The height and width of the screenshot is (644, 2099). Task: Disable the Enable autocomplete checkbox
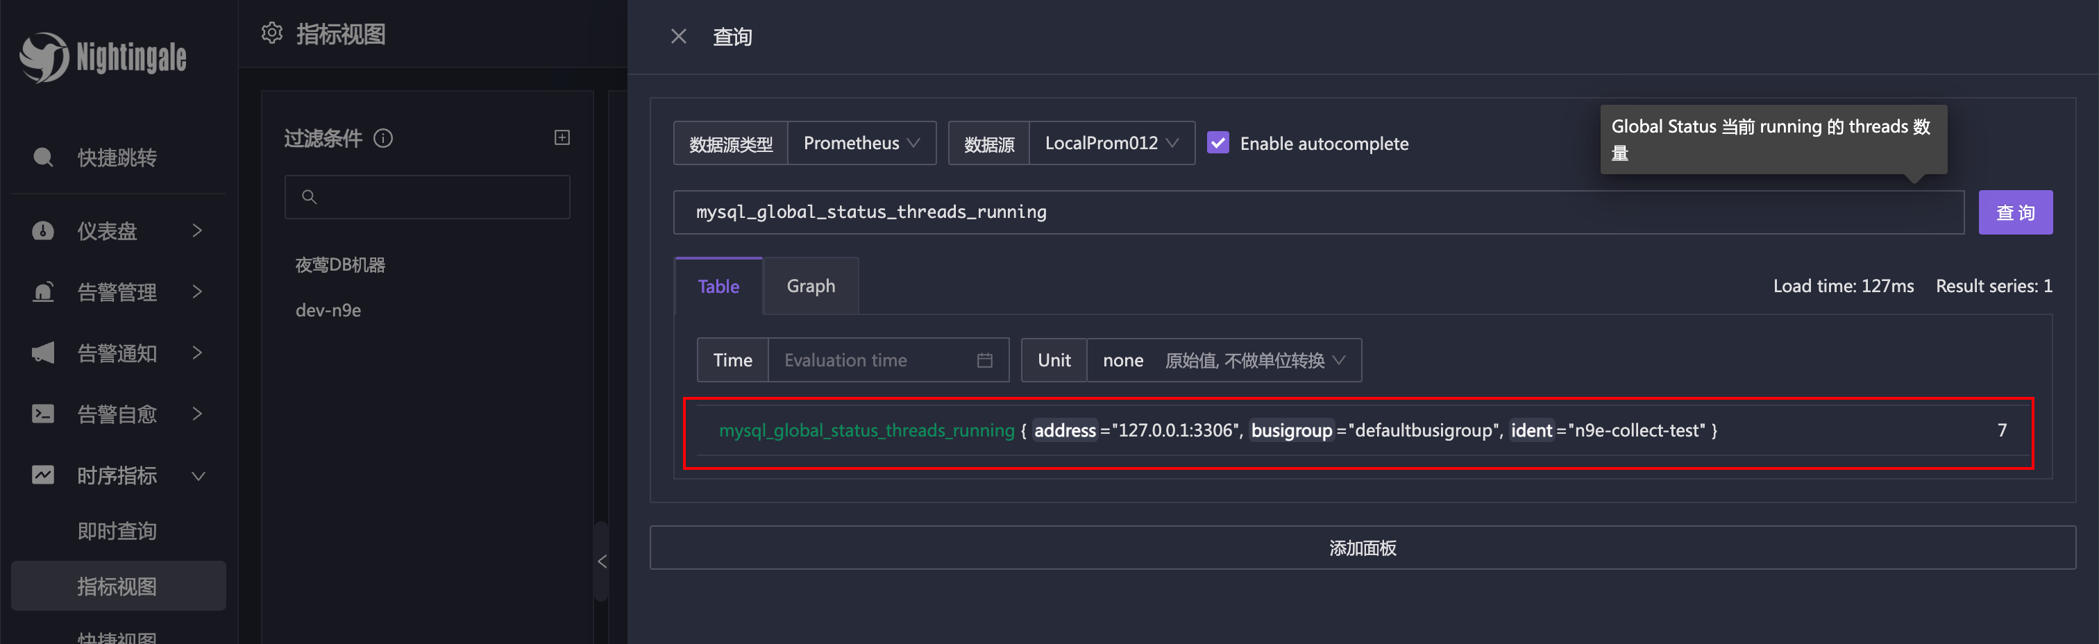point(1217,142)
